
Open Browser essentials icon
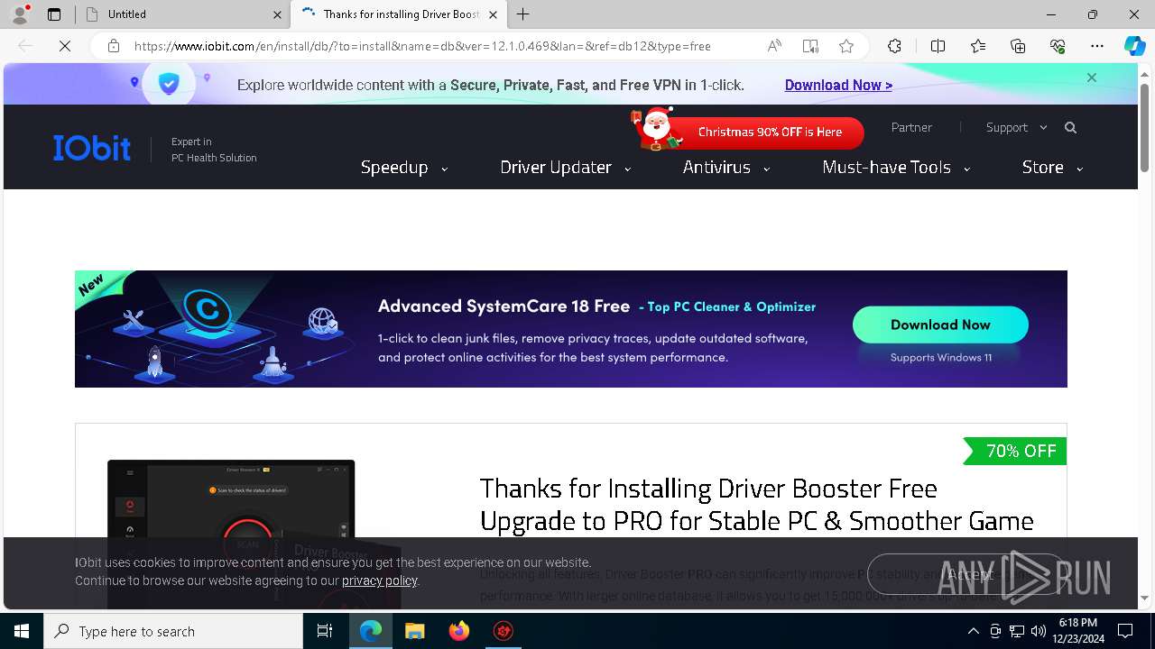pyautogui.click(x=1058, y=46)
